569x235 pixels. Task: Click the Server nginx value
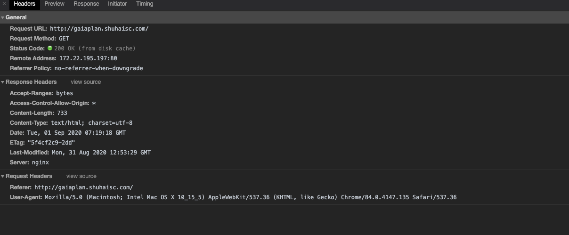point(40,162)
